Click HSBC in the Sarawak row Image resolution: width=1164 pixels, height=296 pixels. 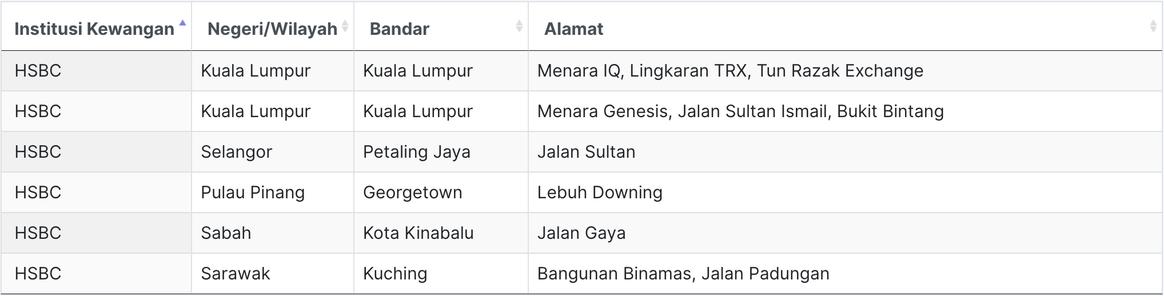38,274
